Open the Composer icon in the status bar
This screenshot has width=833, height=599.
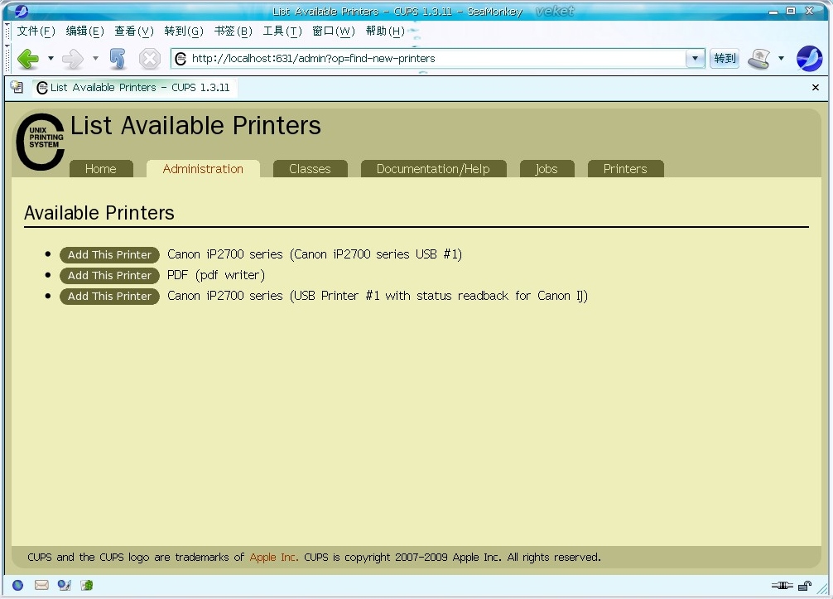point(65,585)
